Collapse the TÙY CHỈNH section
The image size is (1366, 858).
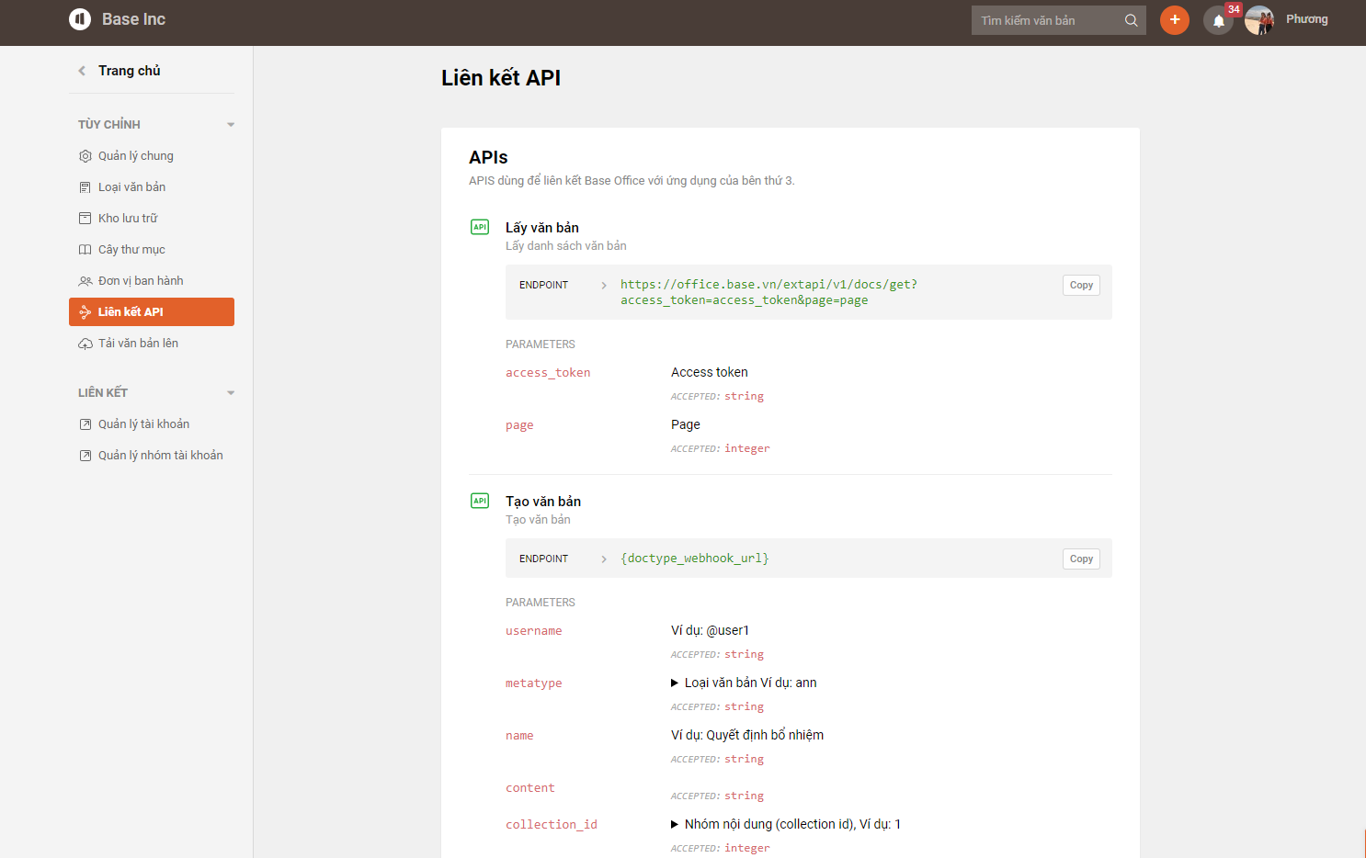point(231,125)
